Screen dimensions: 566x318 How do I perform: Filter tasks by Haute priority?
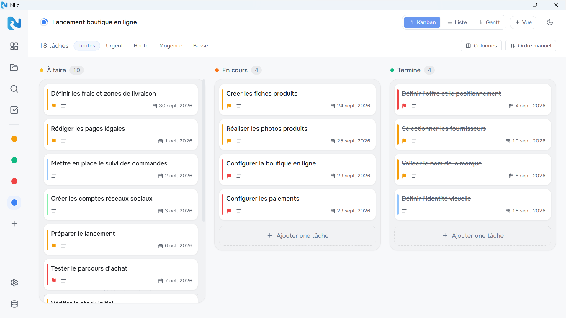[x=141, y=46]
